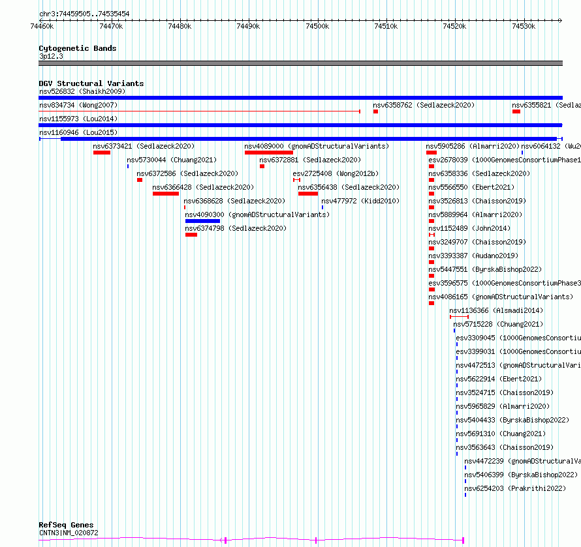Select the nsv477972 (Kidd2010) label
581x547 pixels.
click(360, 201)
